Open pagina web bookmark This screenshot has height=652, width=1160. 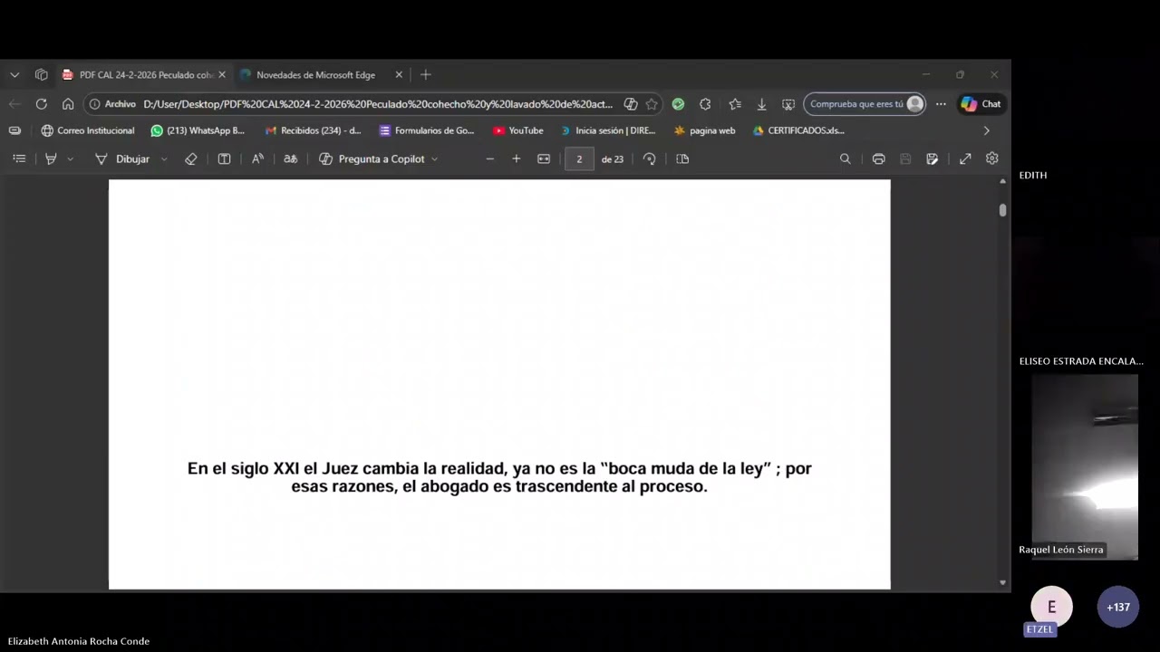click(x=704, y=130)
